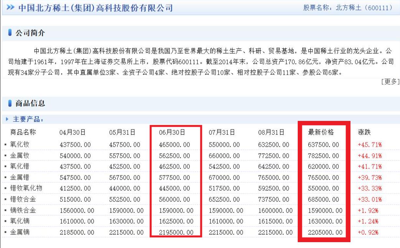Image resolution: width=400 pixels, height=248 pixels.
Task: Select the +44.91% change value
Action: (370, 156)
